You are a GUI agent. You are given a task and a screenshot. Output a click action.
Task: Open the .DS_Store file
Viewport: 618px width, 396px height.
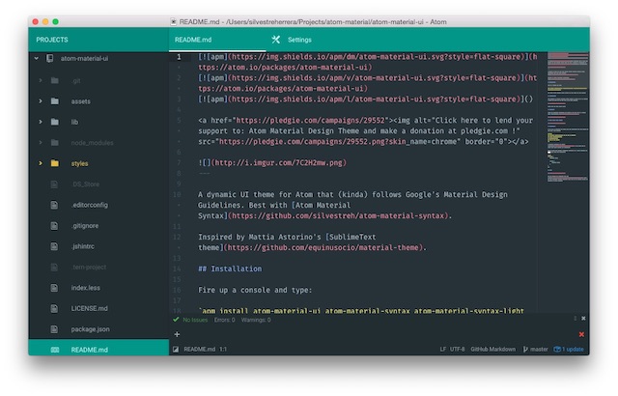86,184
